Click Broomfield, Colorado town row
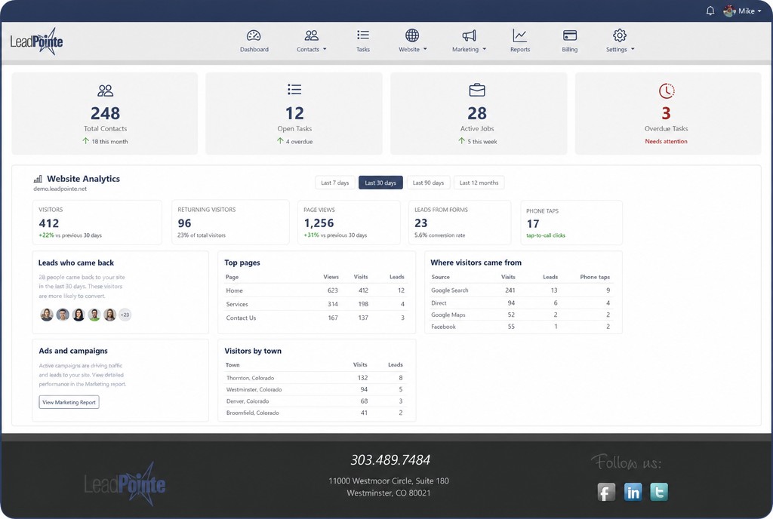 [316, 413]
